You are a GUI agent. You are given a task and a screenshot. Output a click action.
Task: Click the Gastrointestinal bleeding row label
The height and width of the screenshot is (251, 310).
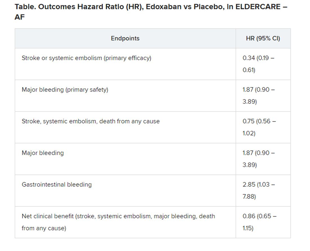point(57,184)
